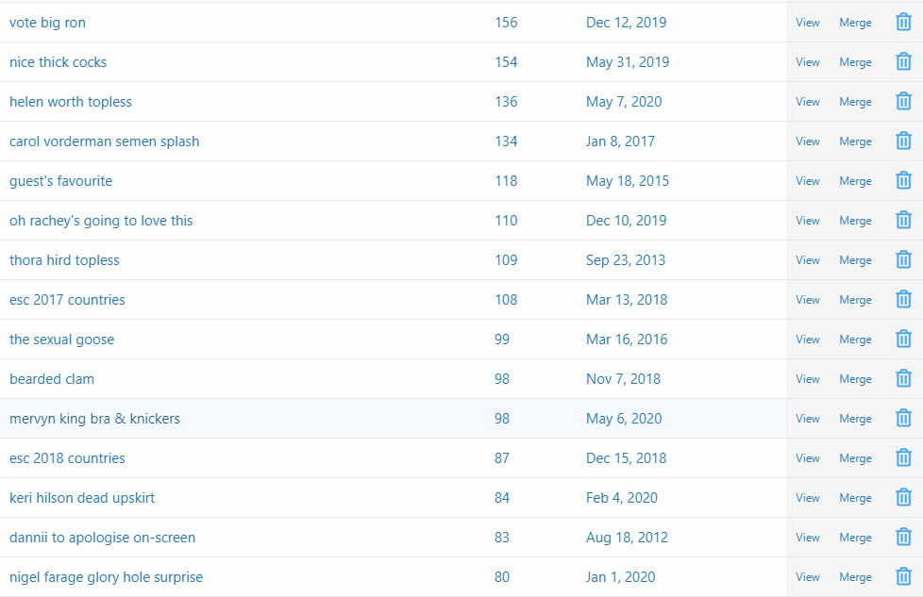Delete the 'esc 2017 countries' tag
Screen dimensions: 923x597
(903, 299)
